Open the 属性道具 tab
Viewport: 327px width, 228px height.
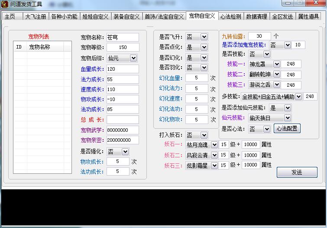[x=309, y=16]
